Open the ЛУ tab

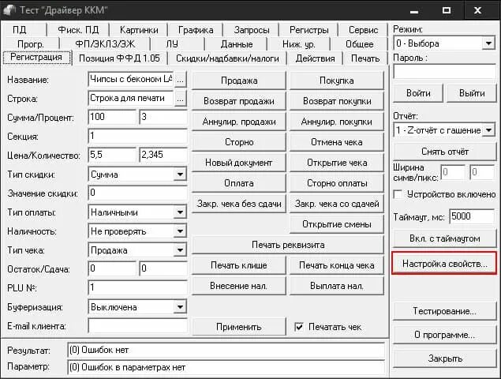[x=172, y=43]
